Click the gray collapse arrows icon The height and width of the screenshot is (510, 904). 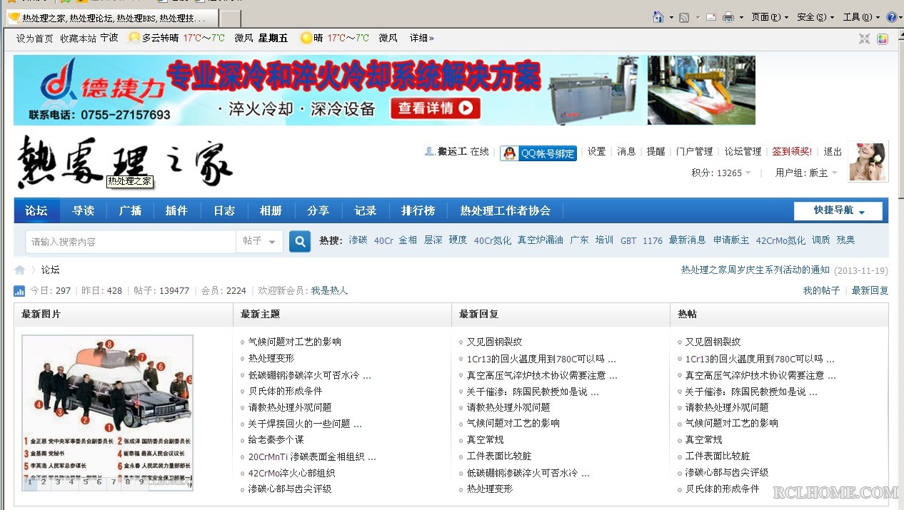[x=865, y=39]
